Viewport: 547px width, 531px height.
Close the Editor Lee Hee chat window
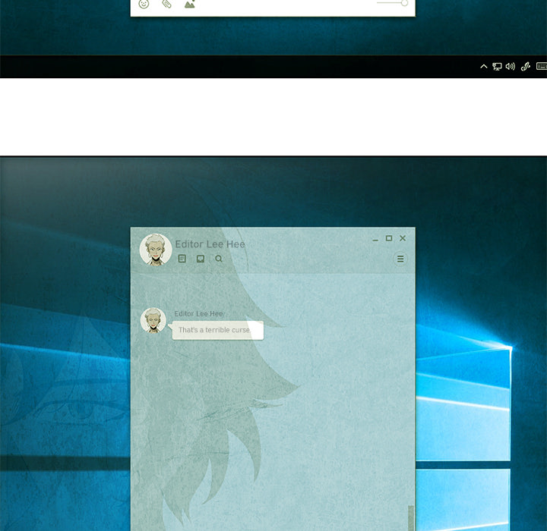[403, 238]
